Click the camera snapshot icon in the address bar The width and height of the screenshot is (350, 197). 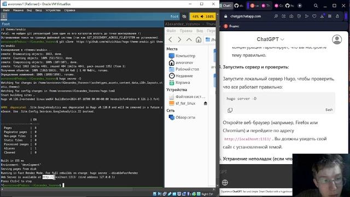(x=291, y=16)
